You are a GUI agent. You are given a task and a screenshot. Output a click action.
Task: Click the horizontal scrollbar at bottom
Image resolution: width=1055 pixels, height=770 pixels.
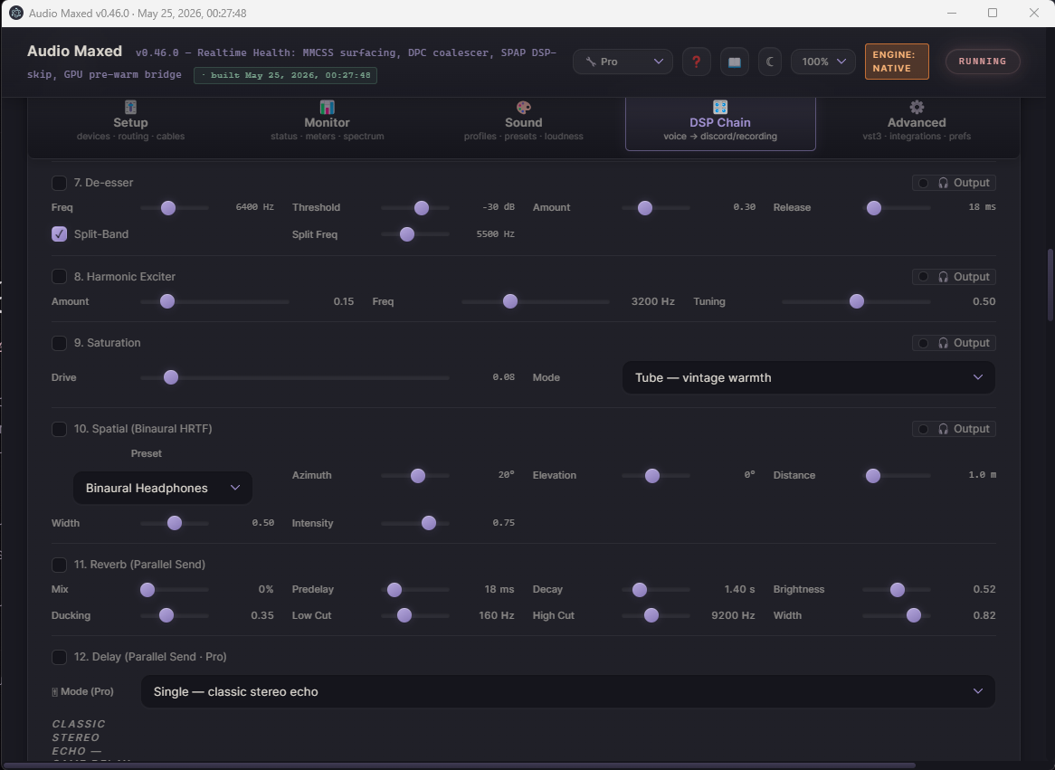(x=458, y=765)
